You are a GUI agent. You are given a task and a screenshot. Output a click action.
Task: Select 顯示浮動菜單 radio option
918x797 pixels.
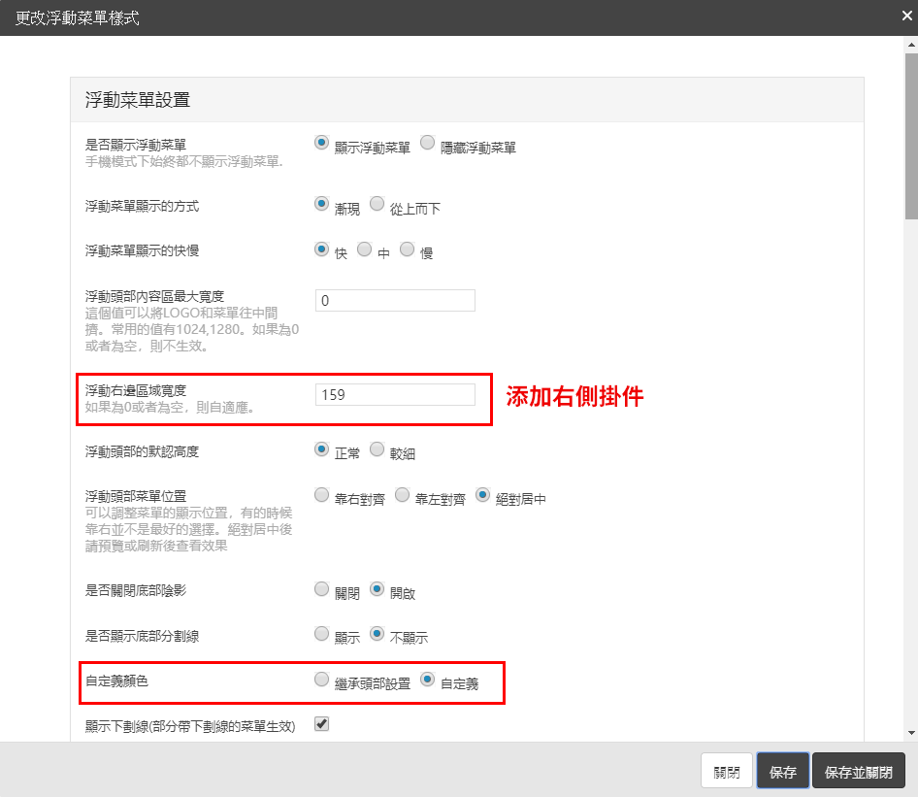tap(321, 143)
